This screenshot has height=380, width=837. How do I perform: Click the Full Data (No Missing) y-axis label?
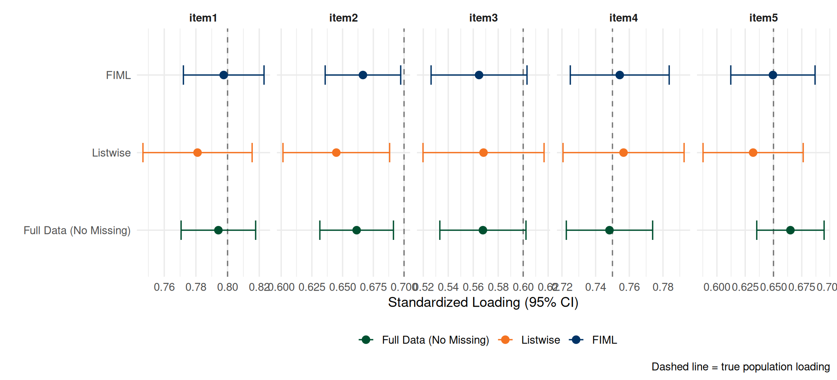pos(77,230)
